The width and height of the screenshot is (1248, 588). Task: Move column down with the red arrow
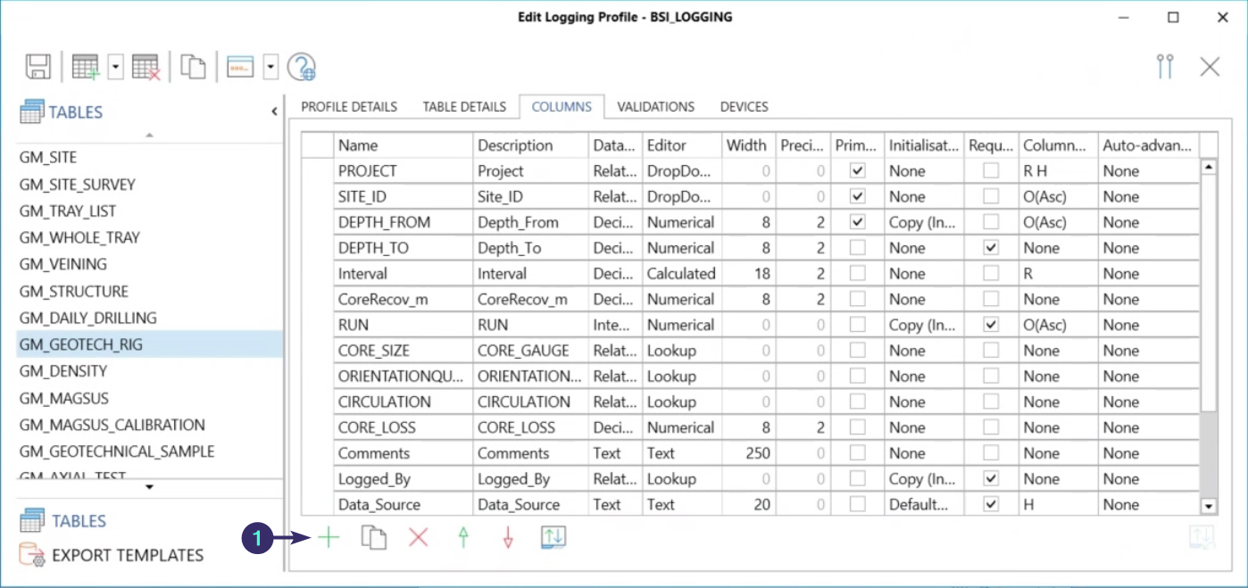point(507,538)
